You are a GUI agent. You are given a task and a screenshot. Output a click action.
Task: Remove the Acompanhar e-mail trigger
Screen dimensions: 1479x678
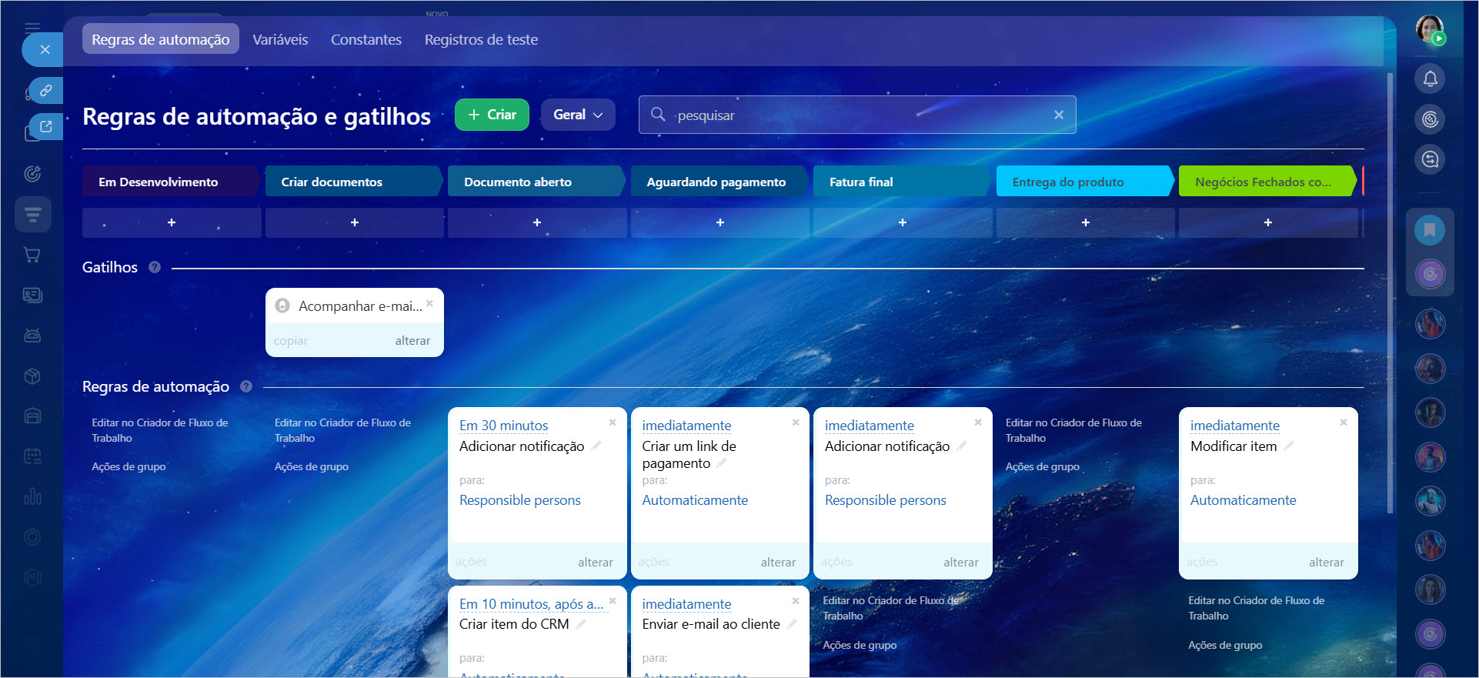pos(429,303)
